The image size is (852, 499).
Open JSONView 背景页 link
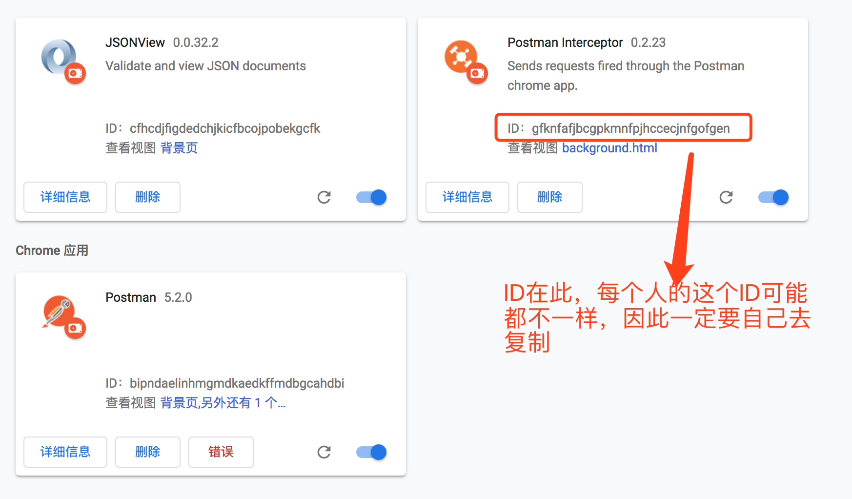[179, 148]
